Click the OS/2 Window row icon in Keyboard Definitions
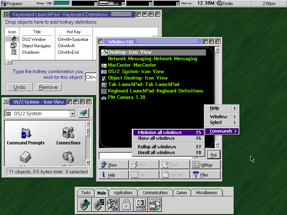The height and width of the screenshot is (215, 287). 14,39
